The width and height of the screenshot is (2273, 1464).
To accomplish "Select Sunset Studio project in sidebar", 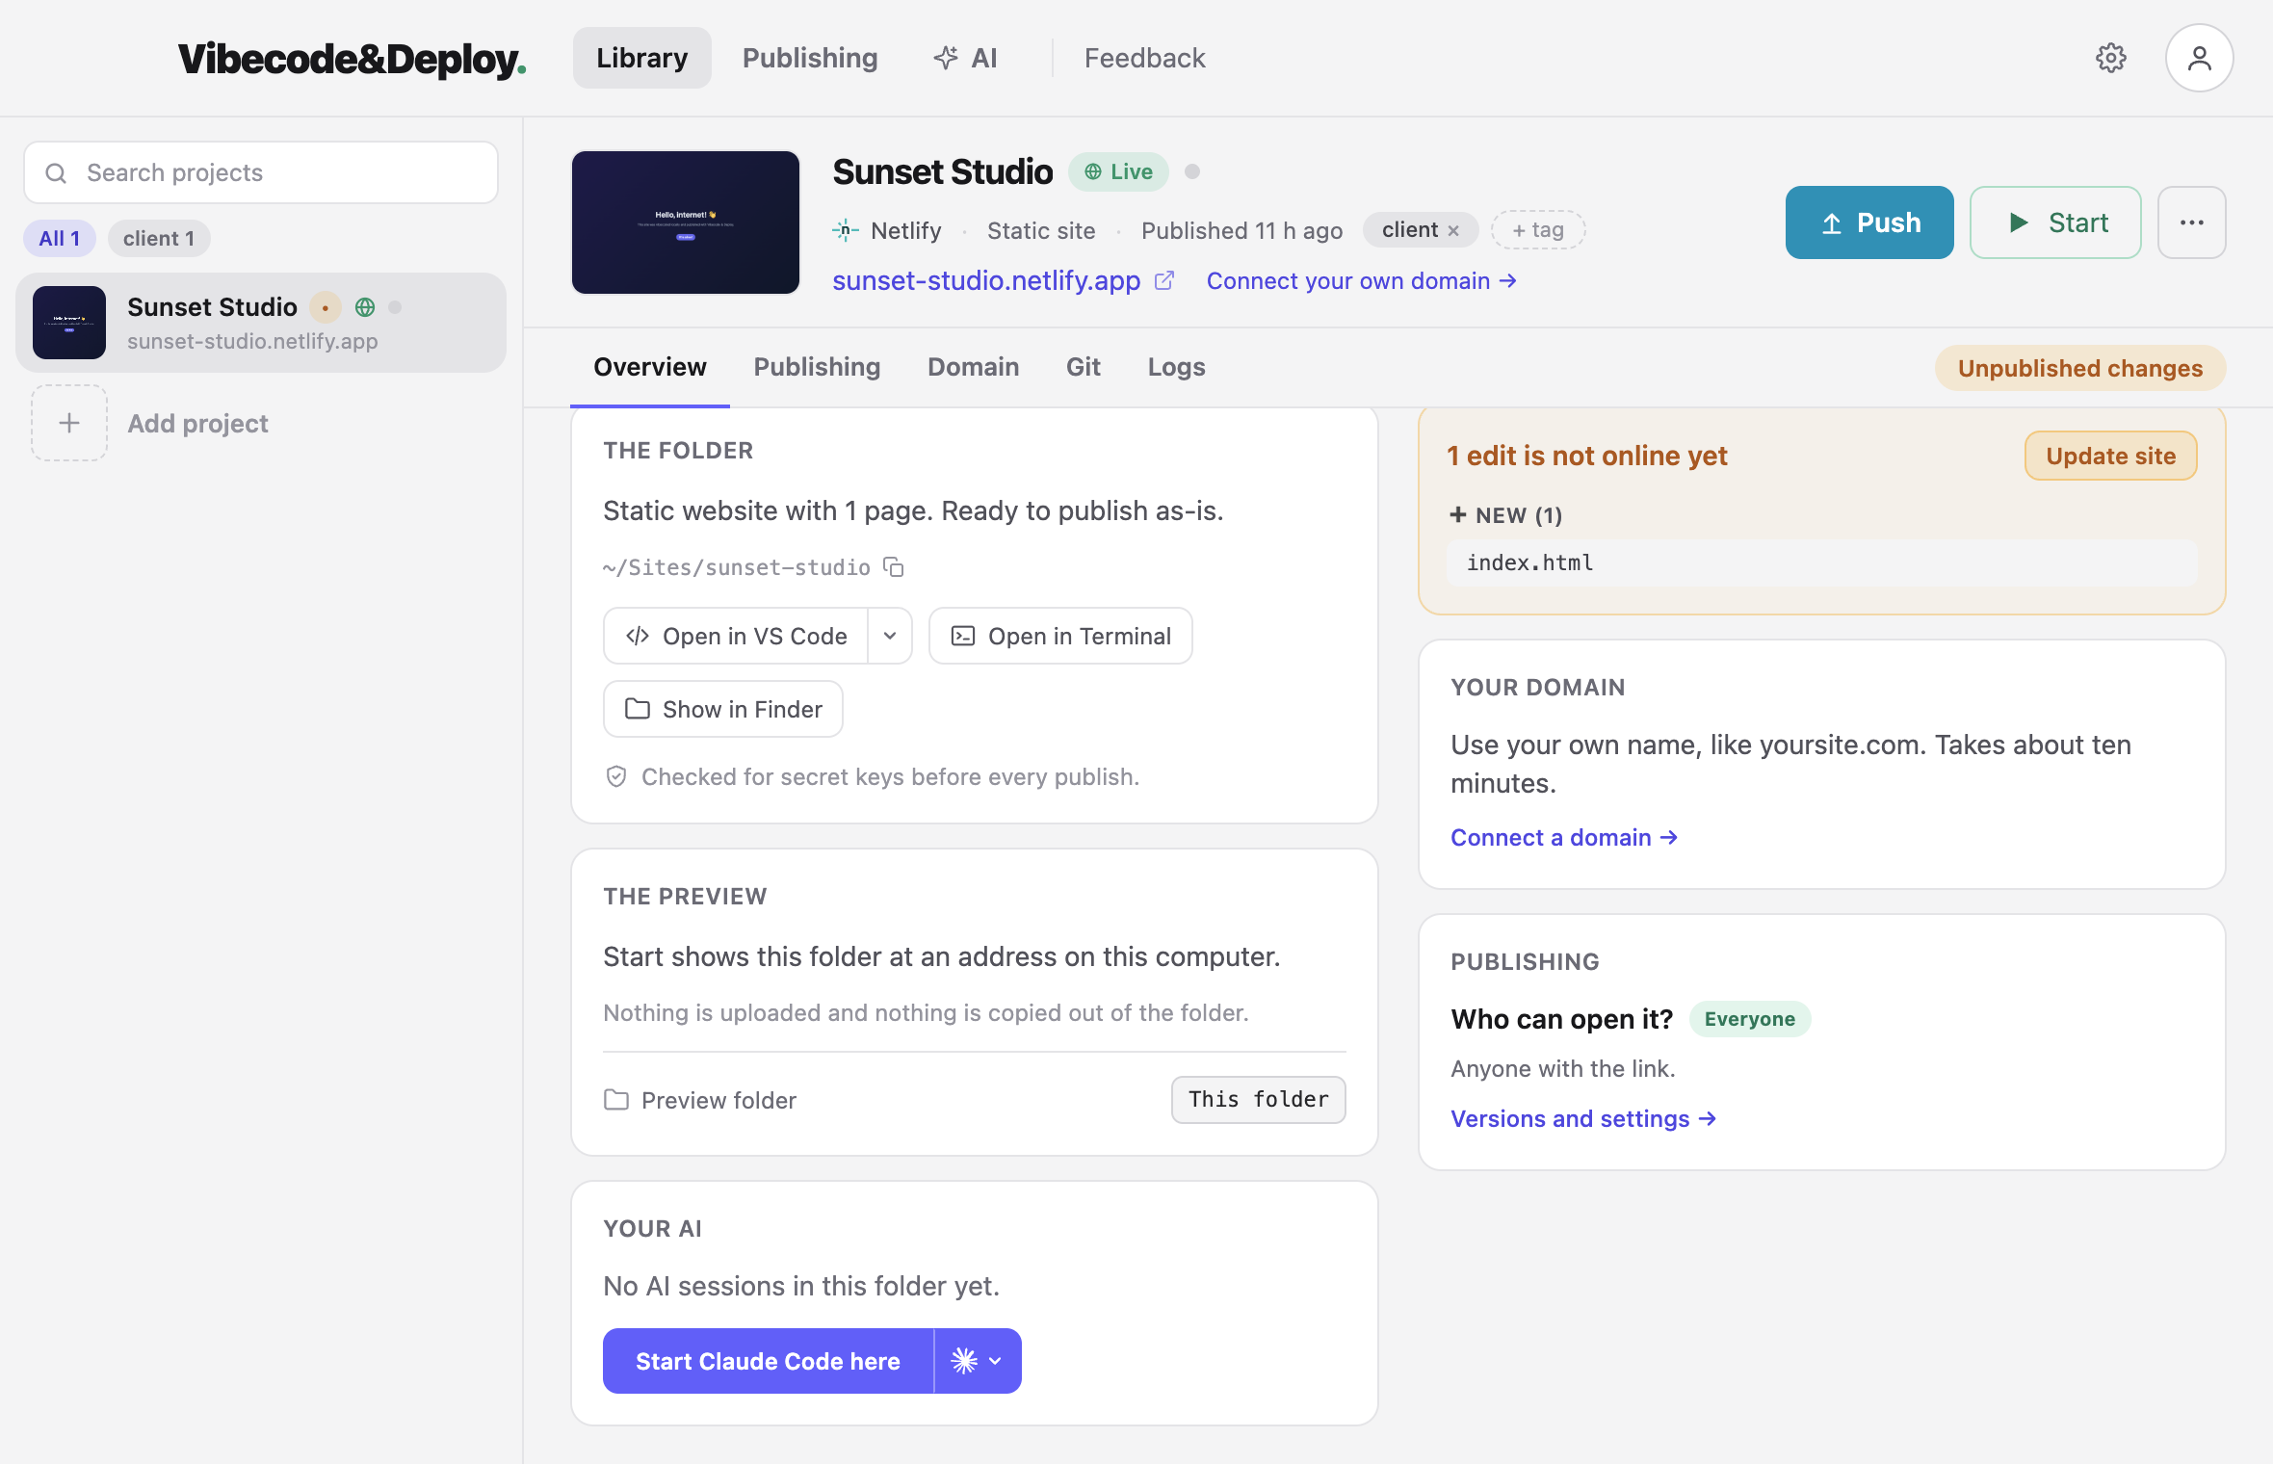I will (x=261, y=323).
